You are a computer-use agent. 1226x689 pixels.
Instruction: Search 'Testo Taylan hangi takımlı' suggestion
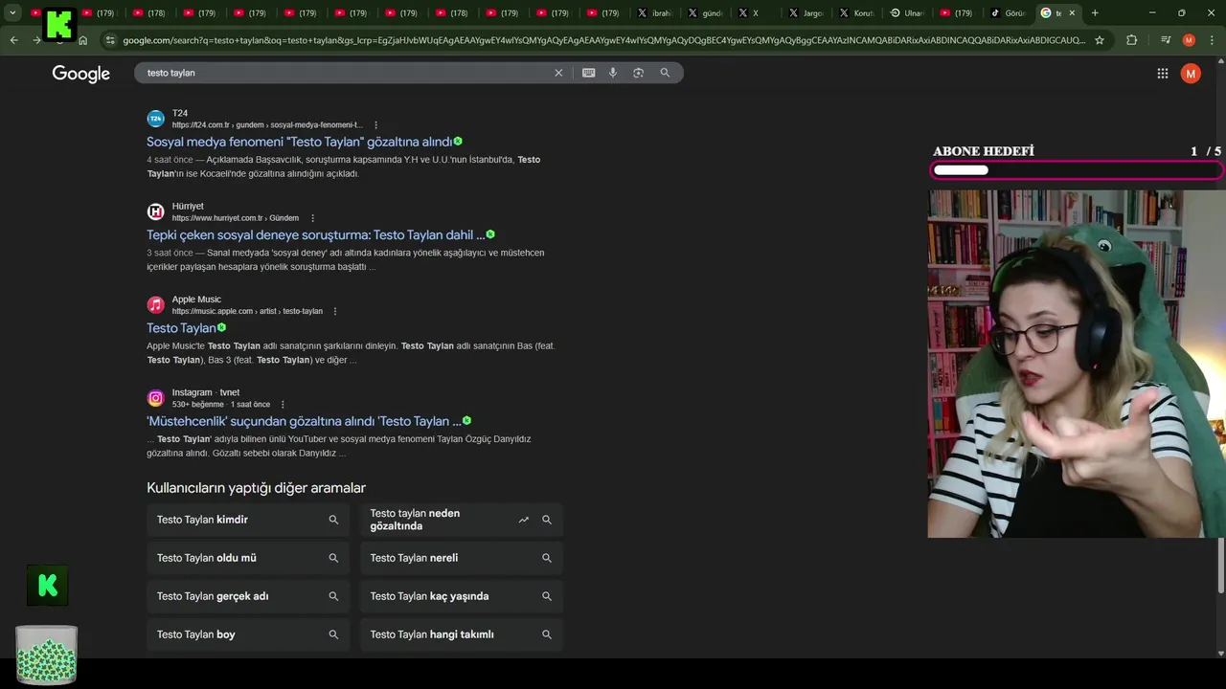[462, 634]
